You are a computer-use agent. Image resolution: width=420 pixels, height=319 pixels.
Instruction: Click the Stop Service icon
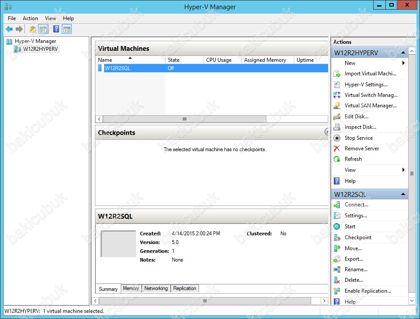pyautogui.click(x=337, y=138)
